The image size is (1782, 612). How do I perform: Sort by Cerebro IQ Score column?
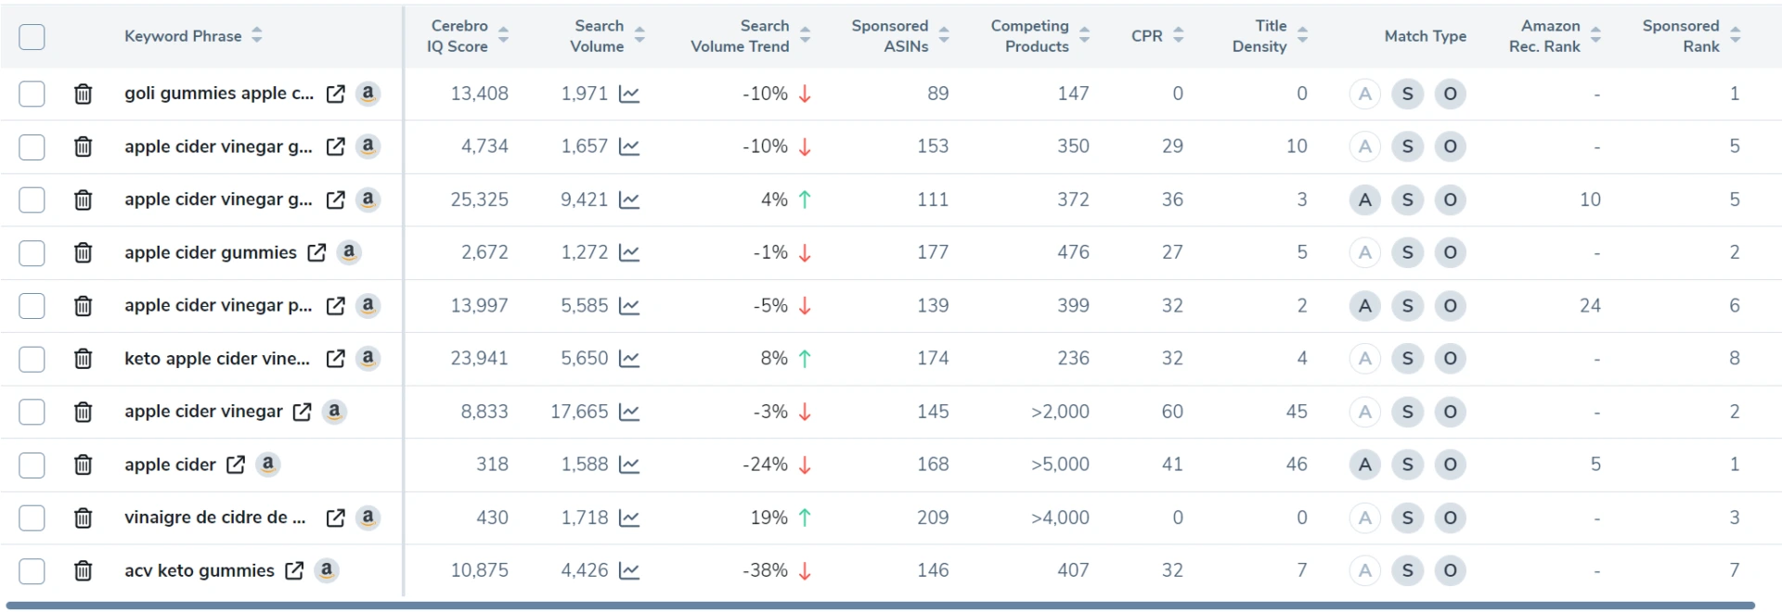(x=503, y=35)
